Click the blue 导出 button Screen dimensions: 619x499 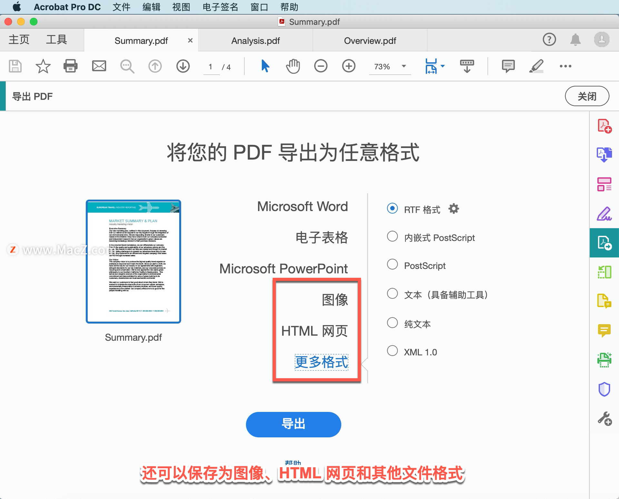(293, 424)
